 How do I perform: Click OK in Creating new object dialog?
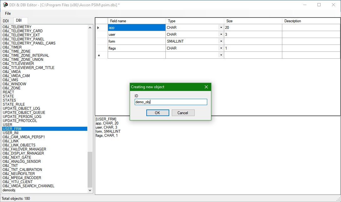pos(158,113)
